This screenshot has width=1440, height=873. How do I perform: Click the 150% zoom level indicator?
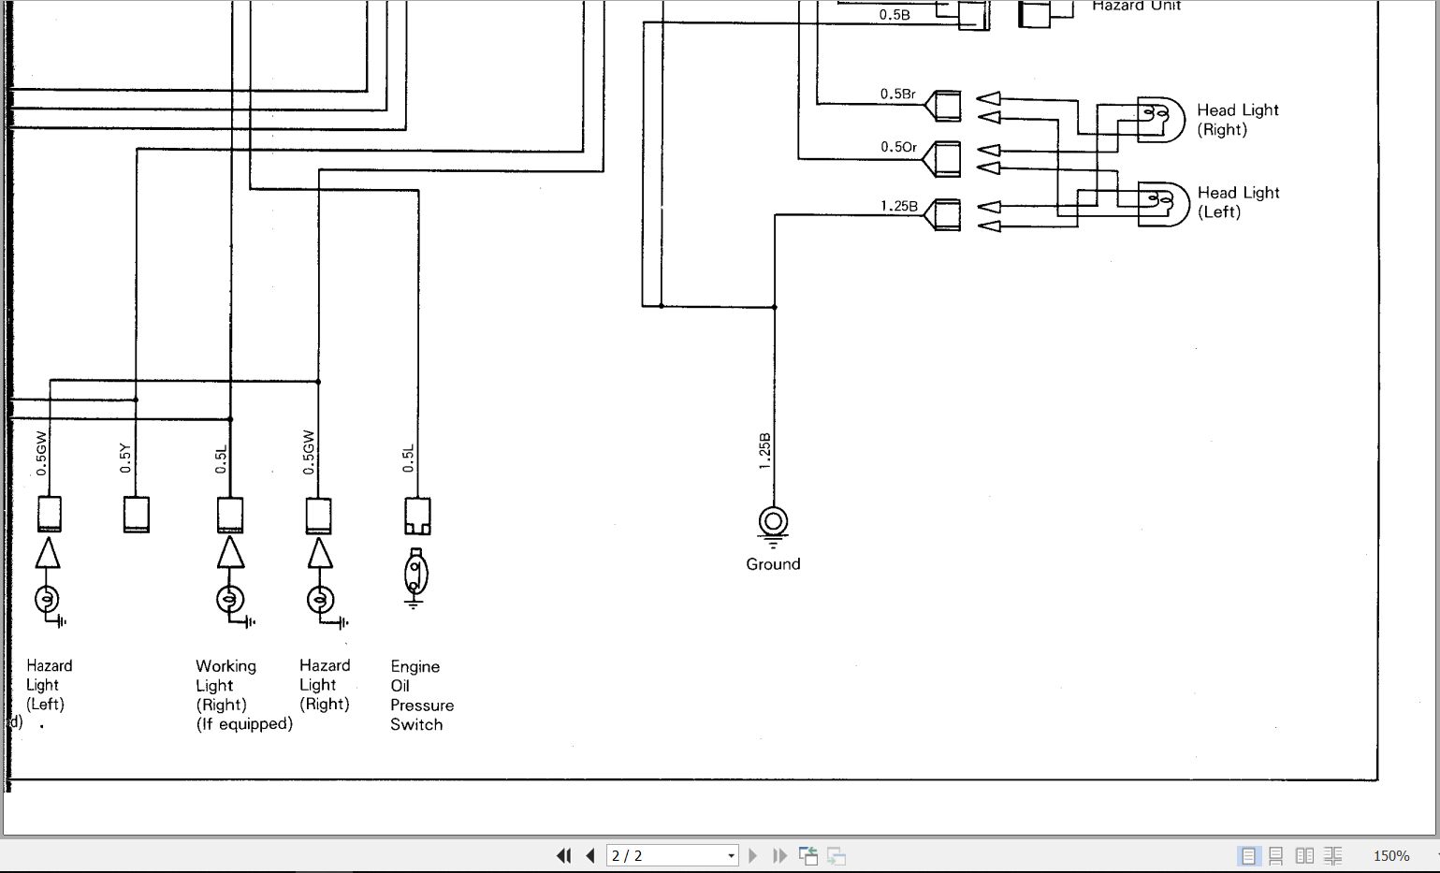pyautogui.click(x=1391, y=855)
